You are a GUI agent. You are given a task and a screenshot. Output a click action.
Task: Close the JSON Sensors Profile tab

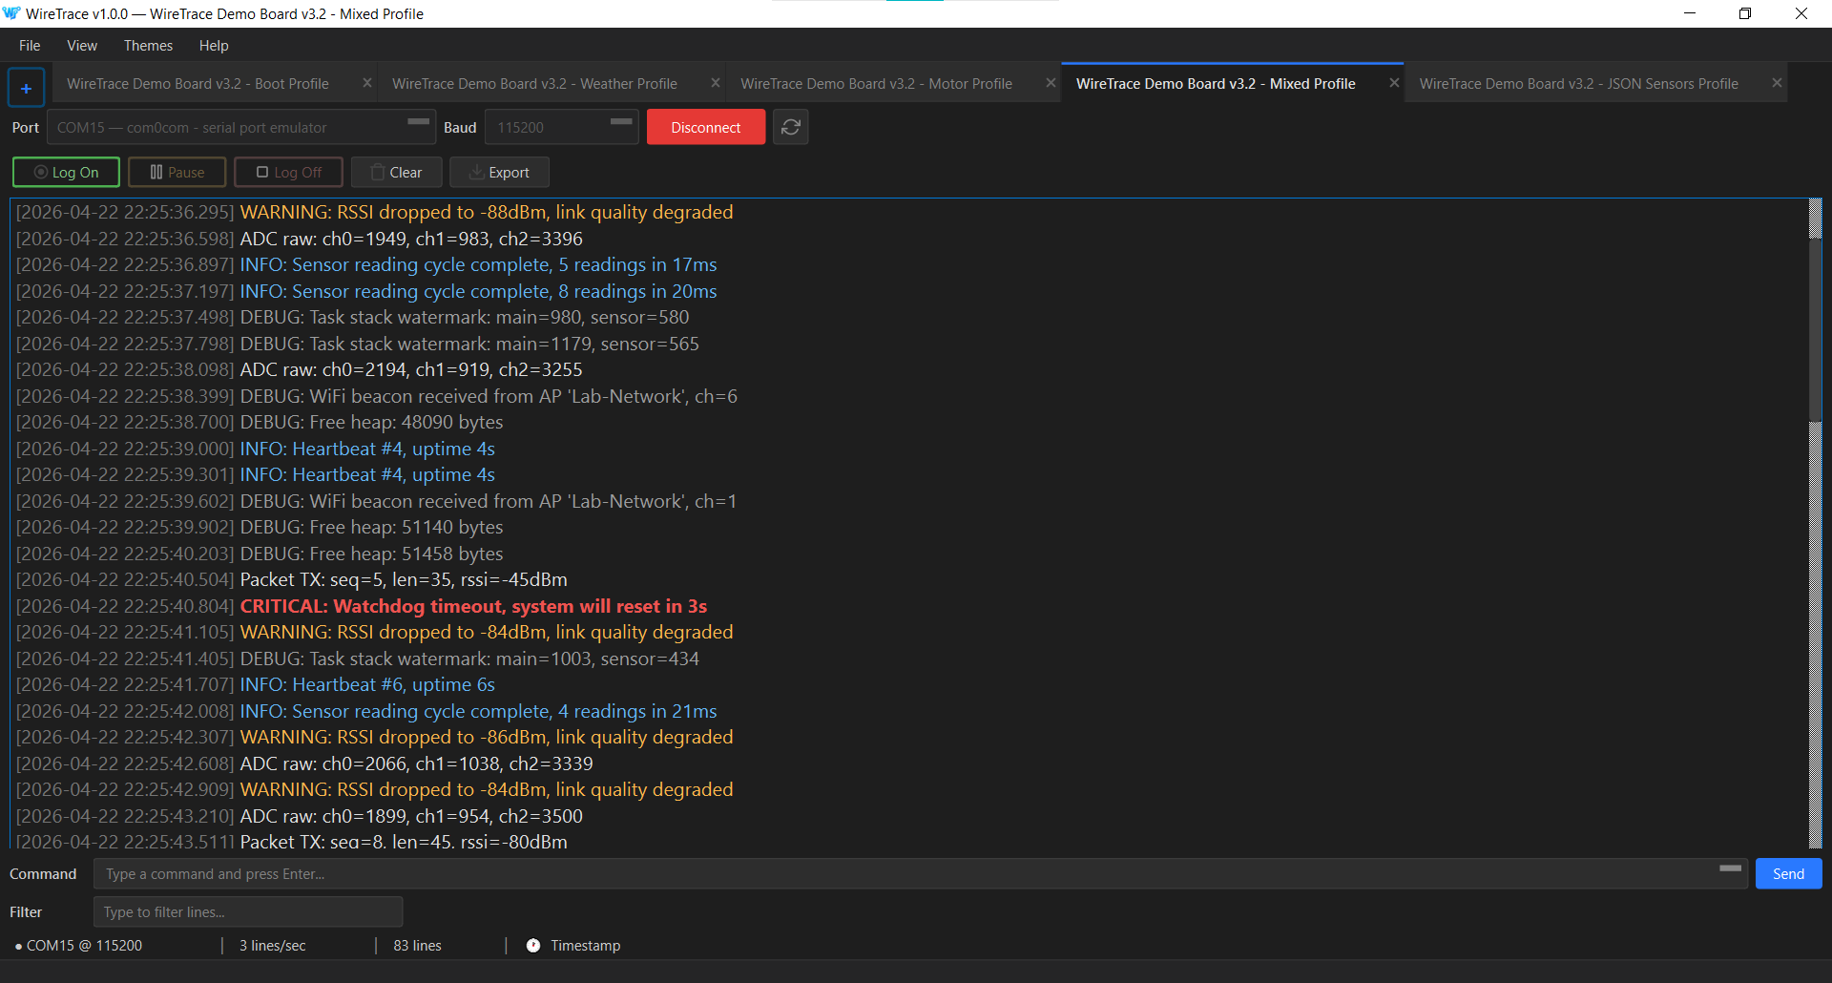(1777, 83)
